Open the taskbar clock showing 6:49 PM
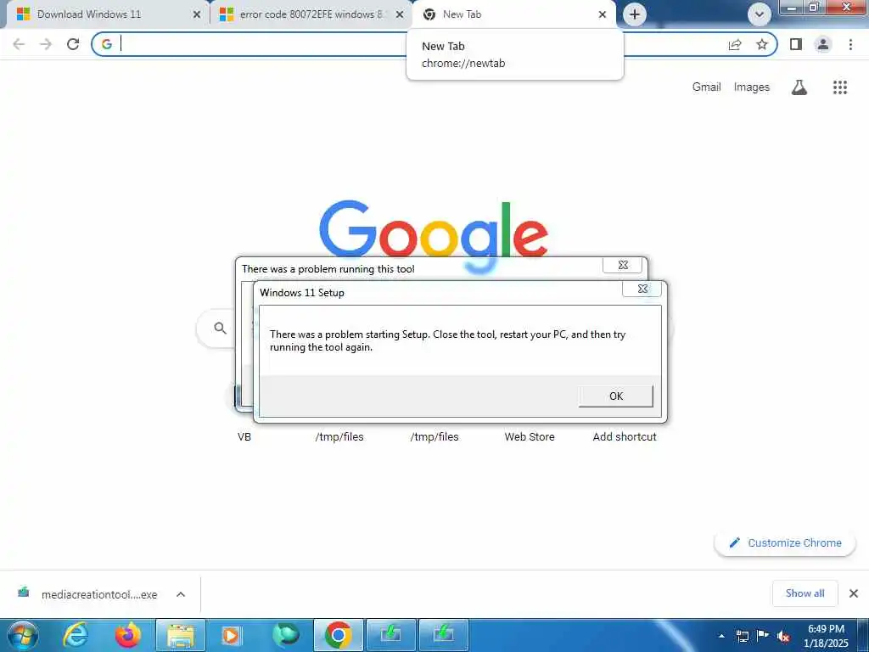This screenshot has height=652, width=869. pos(826,636)
